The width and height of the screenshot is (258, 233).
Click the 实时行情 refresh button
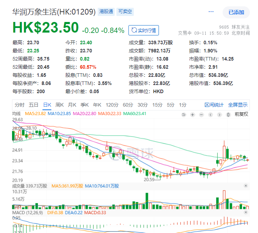(x=144, y=30)
